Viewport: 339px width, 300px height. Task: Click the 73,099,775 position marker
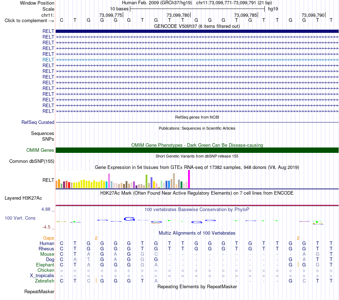pos(111,15)
